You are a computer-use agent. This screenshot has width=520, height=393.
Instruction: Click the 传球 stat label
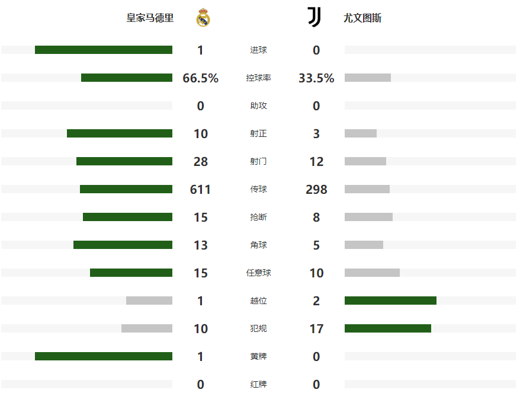pos(258,190)
